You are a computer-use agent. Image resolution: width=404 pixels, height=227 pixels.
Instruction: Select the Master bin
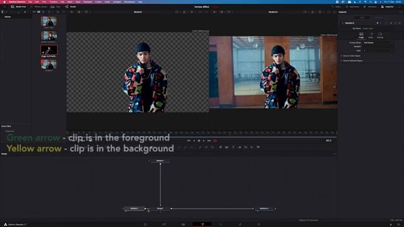(x=8, y=17)
